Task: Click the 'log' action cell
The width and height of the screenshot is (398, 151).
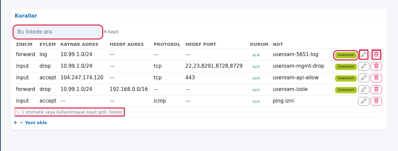Action: tap(43, 54)
